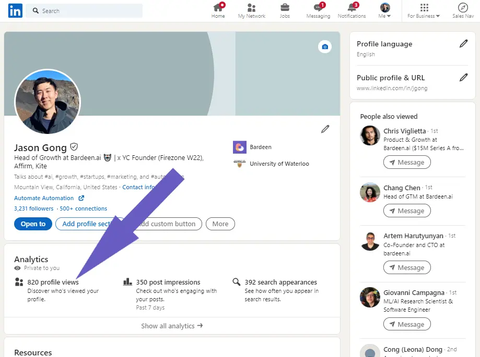Image resolution: width=480 pixels, height=357 pixels.
Task: View 500+ connections
Action: click(x=83, y=208)
